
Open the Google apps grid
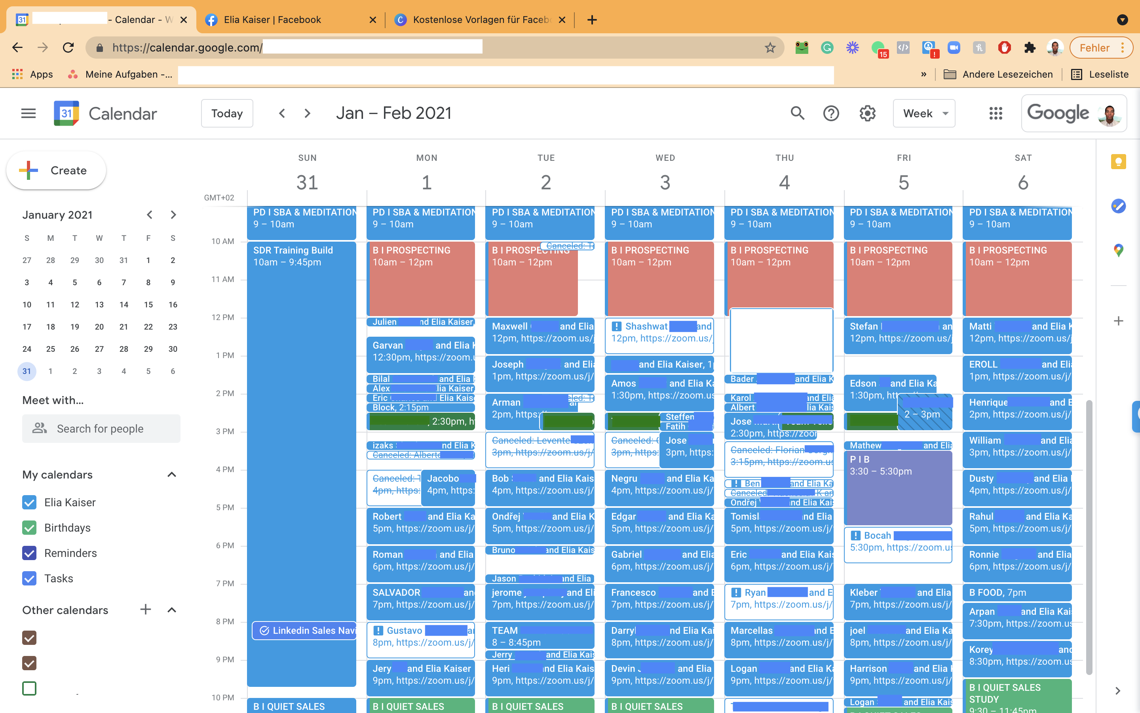pos(996,113)
